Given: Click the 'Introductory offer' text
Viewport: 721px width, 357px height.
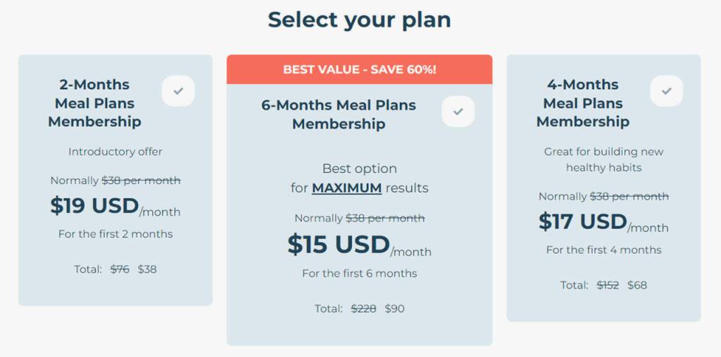Looking at the screenshot, I should [x=115, y=152].
